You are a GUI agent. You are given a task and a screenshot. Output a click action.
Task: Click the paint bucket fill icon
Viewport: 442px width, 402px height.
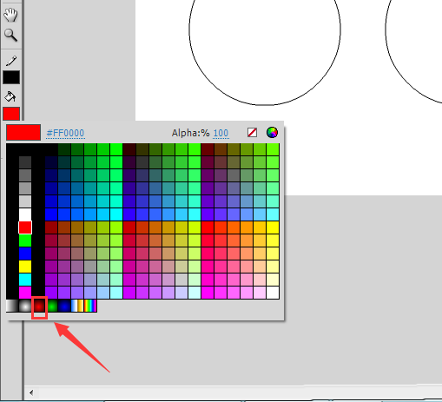pyautogui.click(x=10, y=97)
